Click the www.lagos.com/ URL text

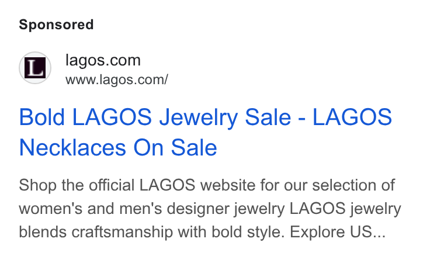pos(117,79)
